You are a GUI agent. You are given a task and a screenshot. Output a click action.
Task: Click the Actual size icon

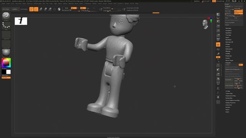[x=218, y=31]
